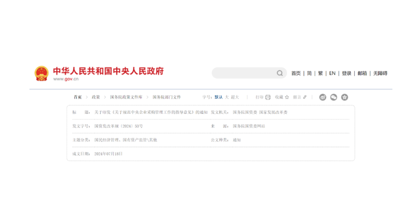
Task: Switch site language to EN
Action: tap(332, 73)
